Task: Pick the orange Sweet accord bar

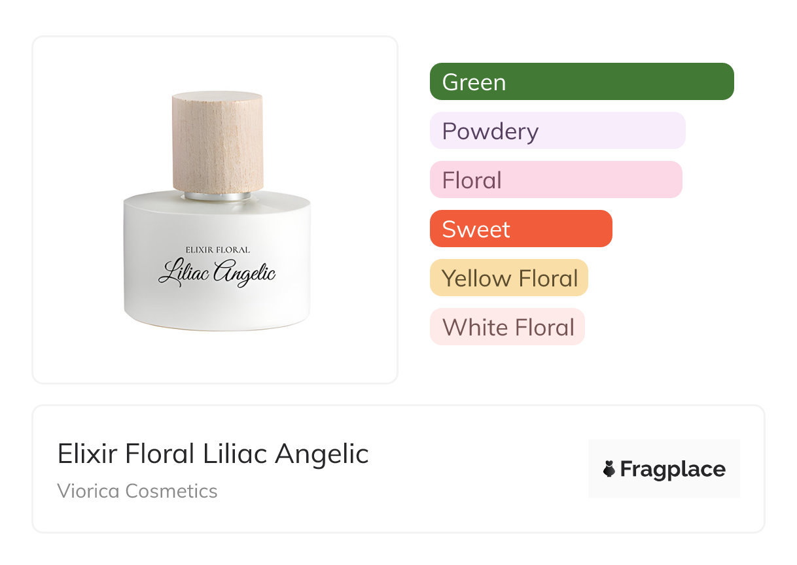Action: [521, 229]
